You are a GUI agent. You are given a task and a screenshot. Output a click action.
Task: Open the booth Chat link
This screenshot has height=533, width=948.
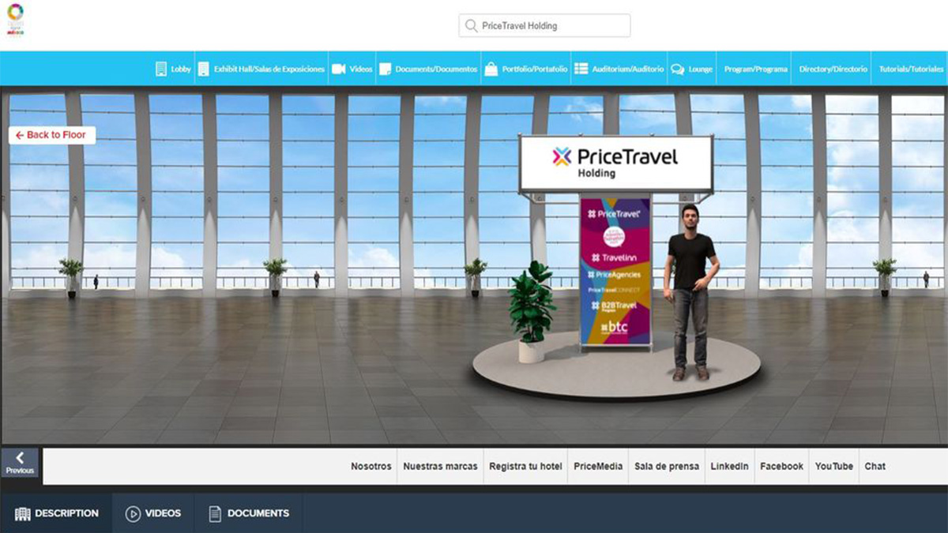pyautogui.click(x=875, y=467)
